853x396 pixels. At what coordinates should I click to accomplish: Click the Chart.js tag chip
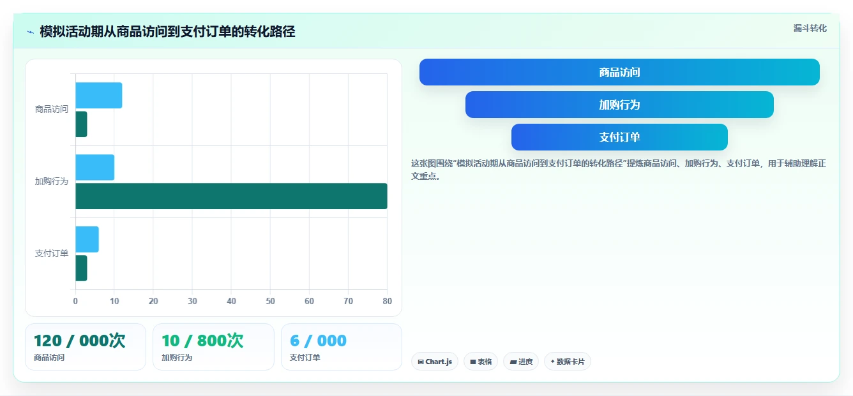435,362
